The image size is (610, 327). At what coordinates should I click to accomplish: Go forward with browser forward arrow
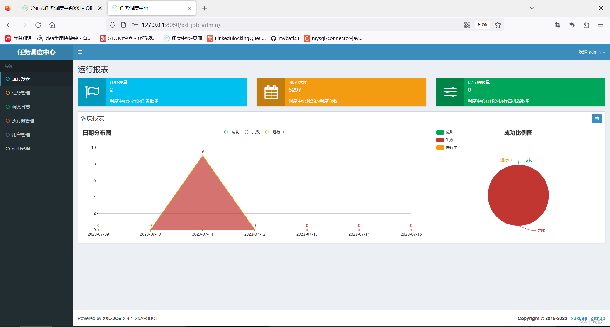(x=24, y=25)
